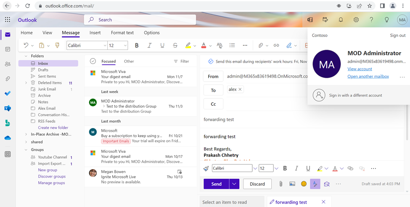Apply Underline in the ribbon
The image size is (410, 207).
pos(162,45)
